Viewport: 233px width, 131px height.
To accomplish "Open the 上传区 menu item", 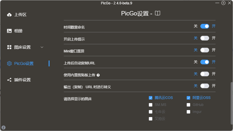I will pyautogui.click(x=20, y=15).
